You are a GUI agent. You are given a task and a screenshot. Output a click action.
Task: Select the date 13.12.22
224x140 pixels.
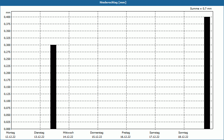pyautogui.click(x=39, y=137)
